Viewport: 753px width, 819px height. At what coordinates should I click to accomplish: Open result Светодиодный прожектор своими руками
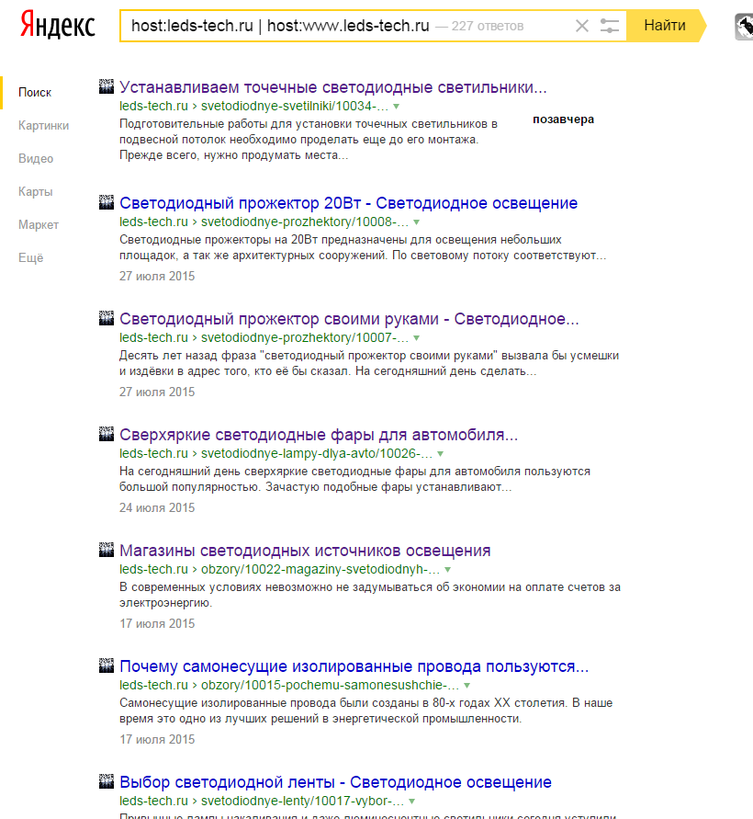tap(349, 319)
